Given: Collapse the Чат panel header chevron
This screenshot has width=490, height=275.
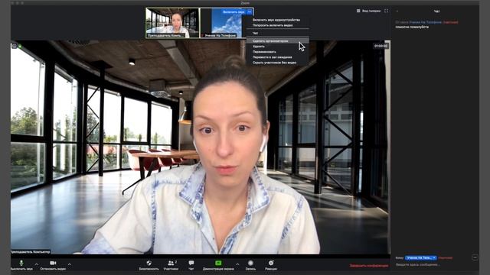Looking at the screenshot, I should pos(397,11).
